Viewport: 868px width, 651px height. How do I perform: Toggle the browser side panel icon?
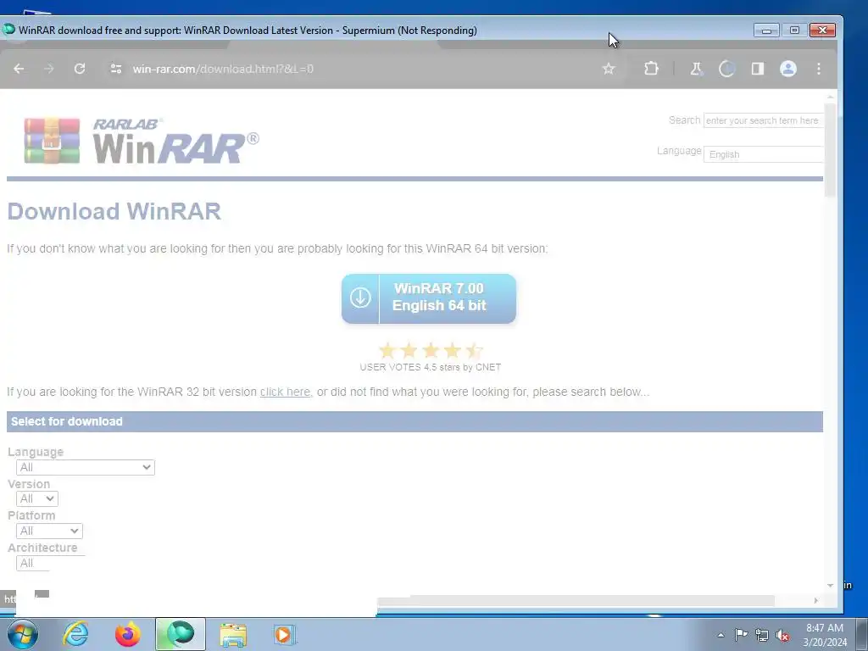[x=757, y=69]
